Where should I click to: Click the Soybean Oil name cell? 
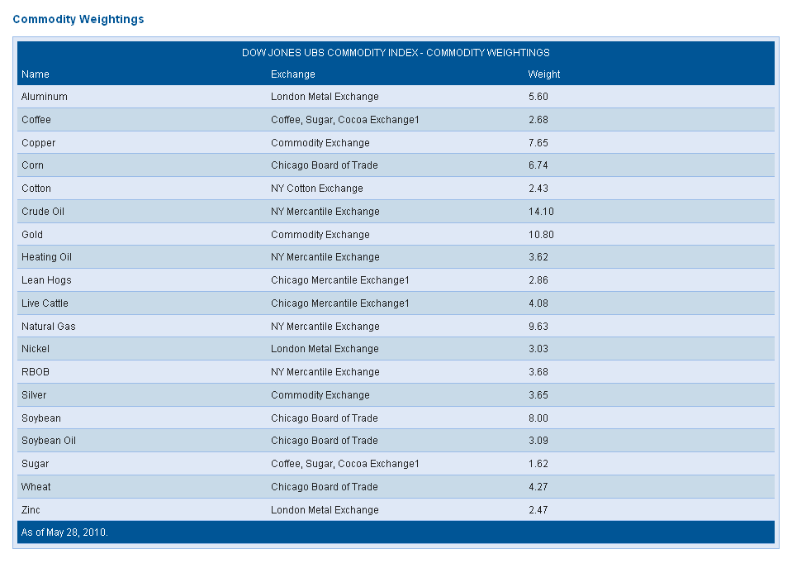[x=49, y=441]
